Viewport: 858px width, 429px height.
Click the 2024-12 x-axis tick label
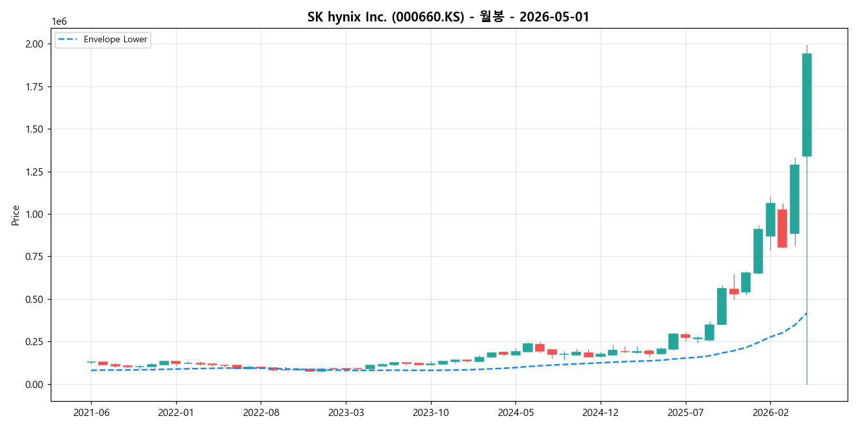tap(601, 411)
